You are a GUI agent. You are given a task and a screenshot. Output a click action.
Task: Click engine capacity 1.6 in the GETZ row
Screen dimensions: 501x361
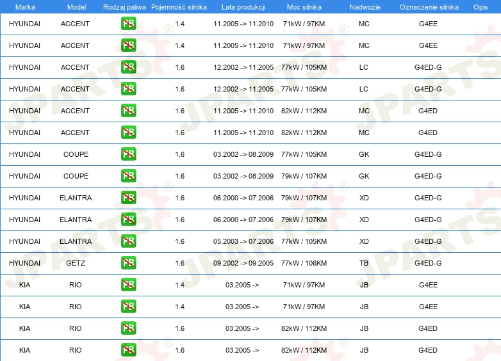pyautogui.click(x=179, y=263)
